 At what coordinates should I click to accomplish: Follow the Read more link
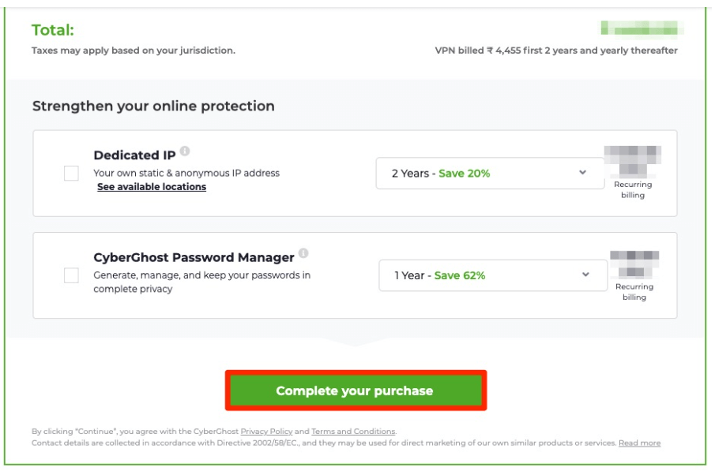(x=639, y=443)
